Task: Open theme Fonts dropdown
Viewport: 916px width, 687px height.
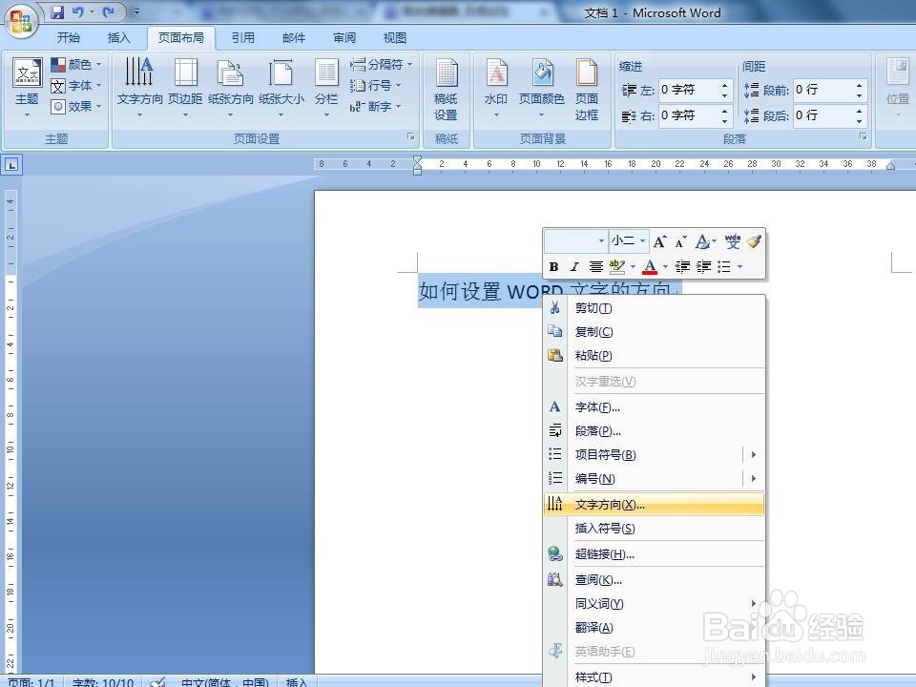Action: point(76,86)
